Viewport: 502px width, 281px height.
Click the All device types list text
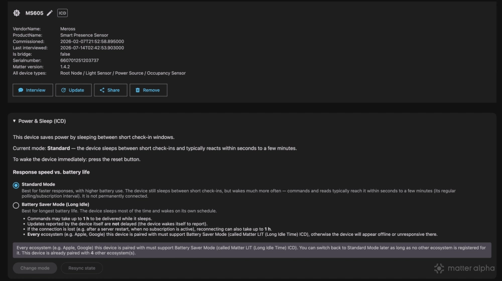(123, 73)
